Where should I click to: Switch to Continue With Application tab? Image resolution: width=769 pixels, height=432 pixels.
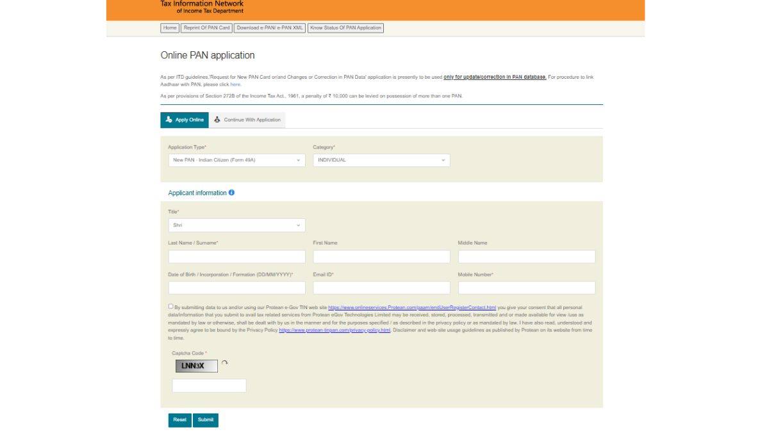(247, 120)
